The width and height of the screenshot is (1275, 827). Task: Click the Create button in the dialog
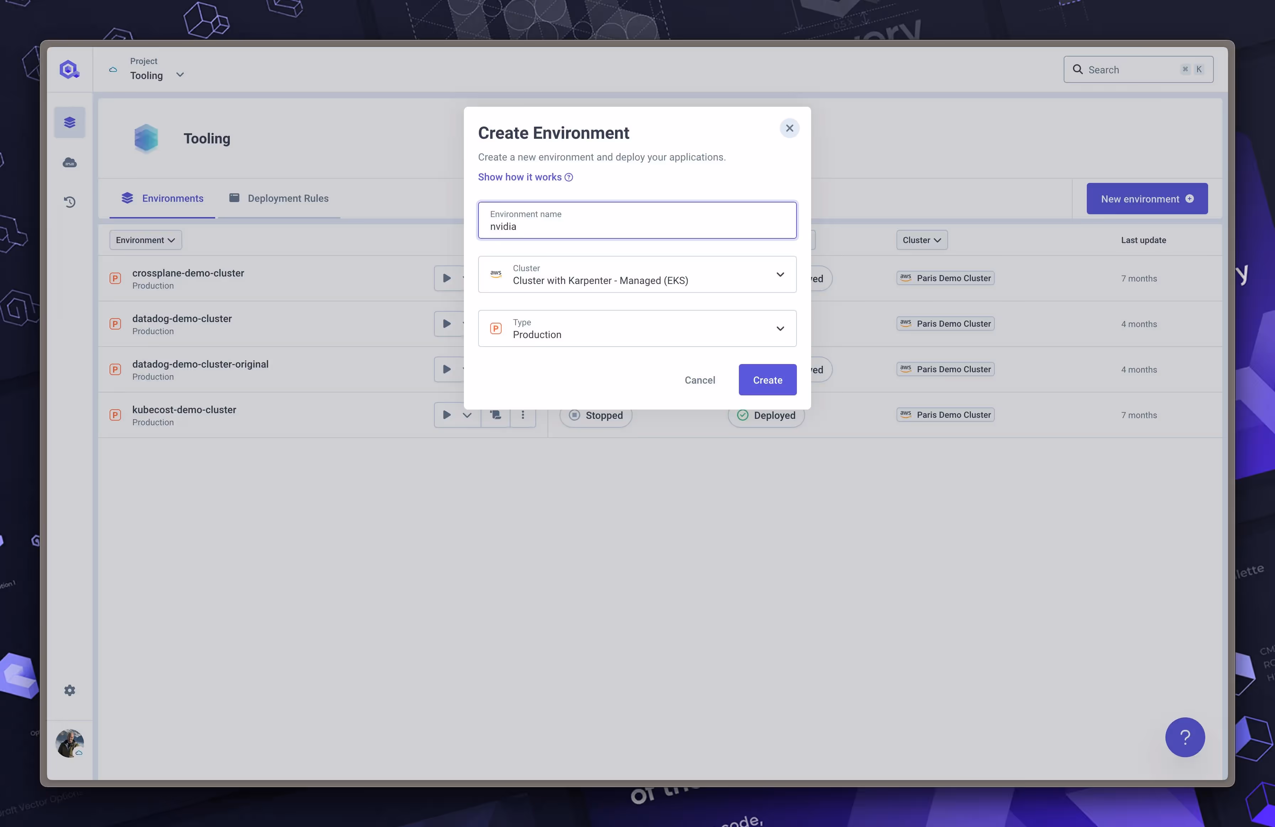pos(767,379)
